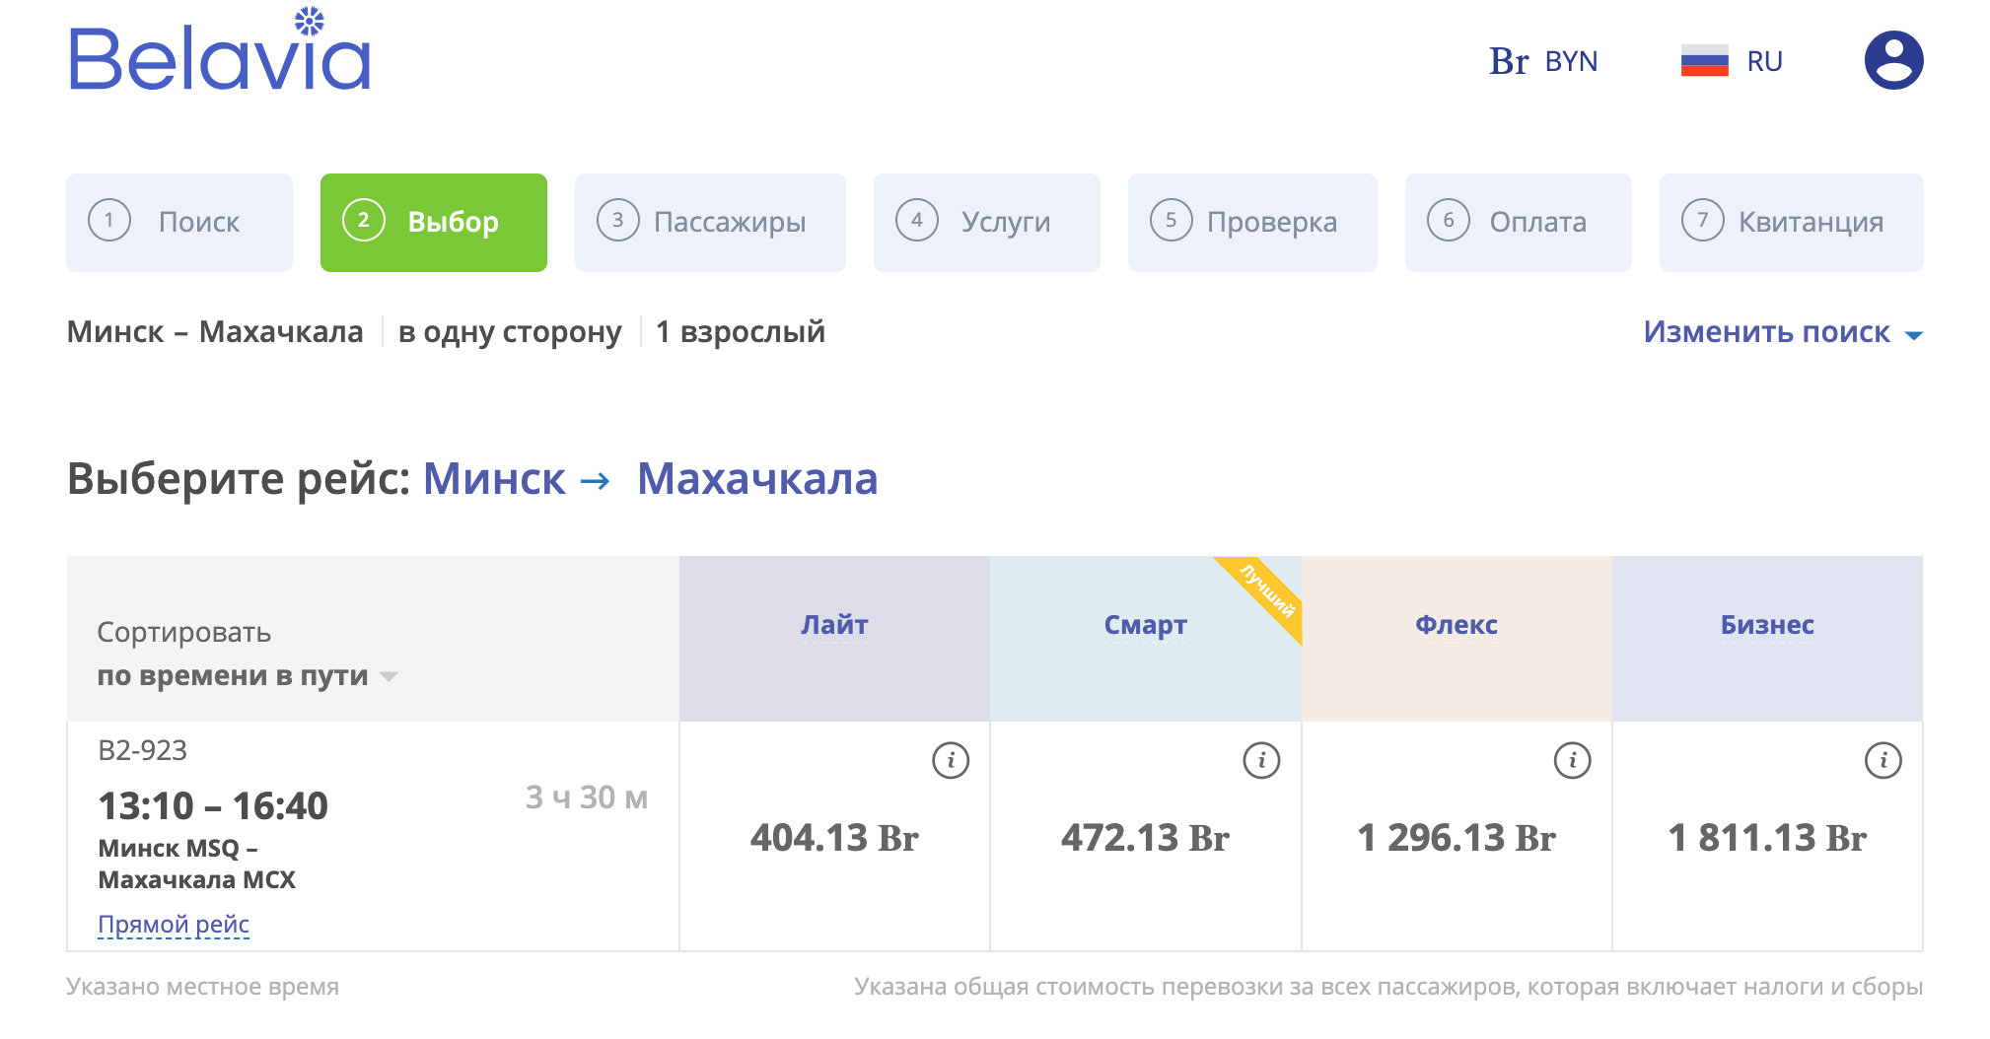1990x1039 pixels.
Task: Select the Смарт fare for 472.13 Br
Action: pos(1145,838)
